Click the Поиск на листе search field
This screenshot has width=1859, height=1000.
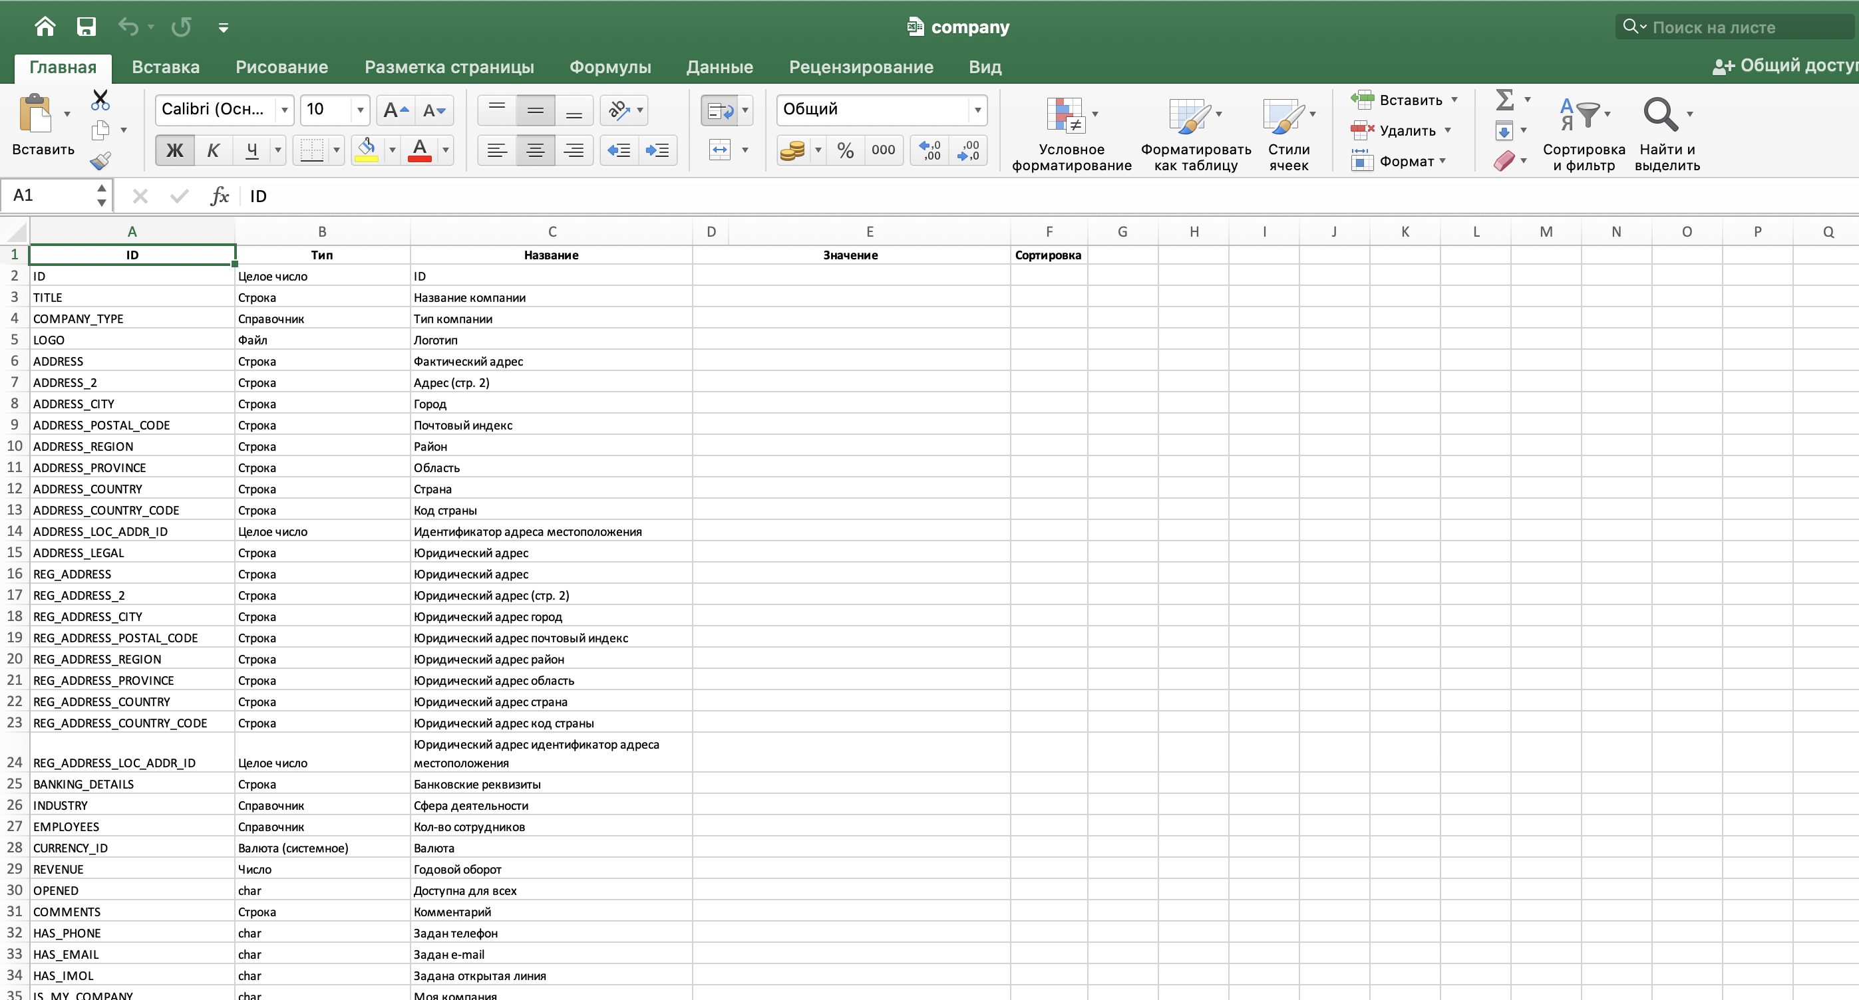tap(1732, 27)
